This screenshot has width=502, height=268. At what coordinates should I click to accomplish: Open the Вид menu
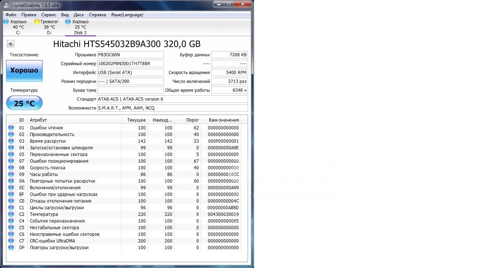point(65,15)
